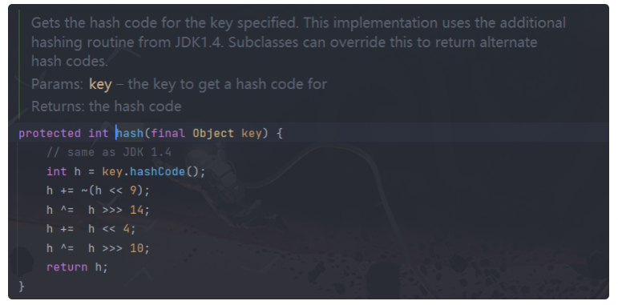The width and height of the screenshot is (618, 305).
Task: Click the number 14 in the code
Action: 137,210
